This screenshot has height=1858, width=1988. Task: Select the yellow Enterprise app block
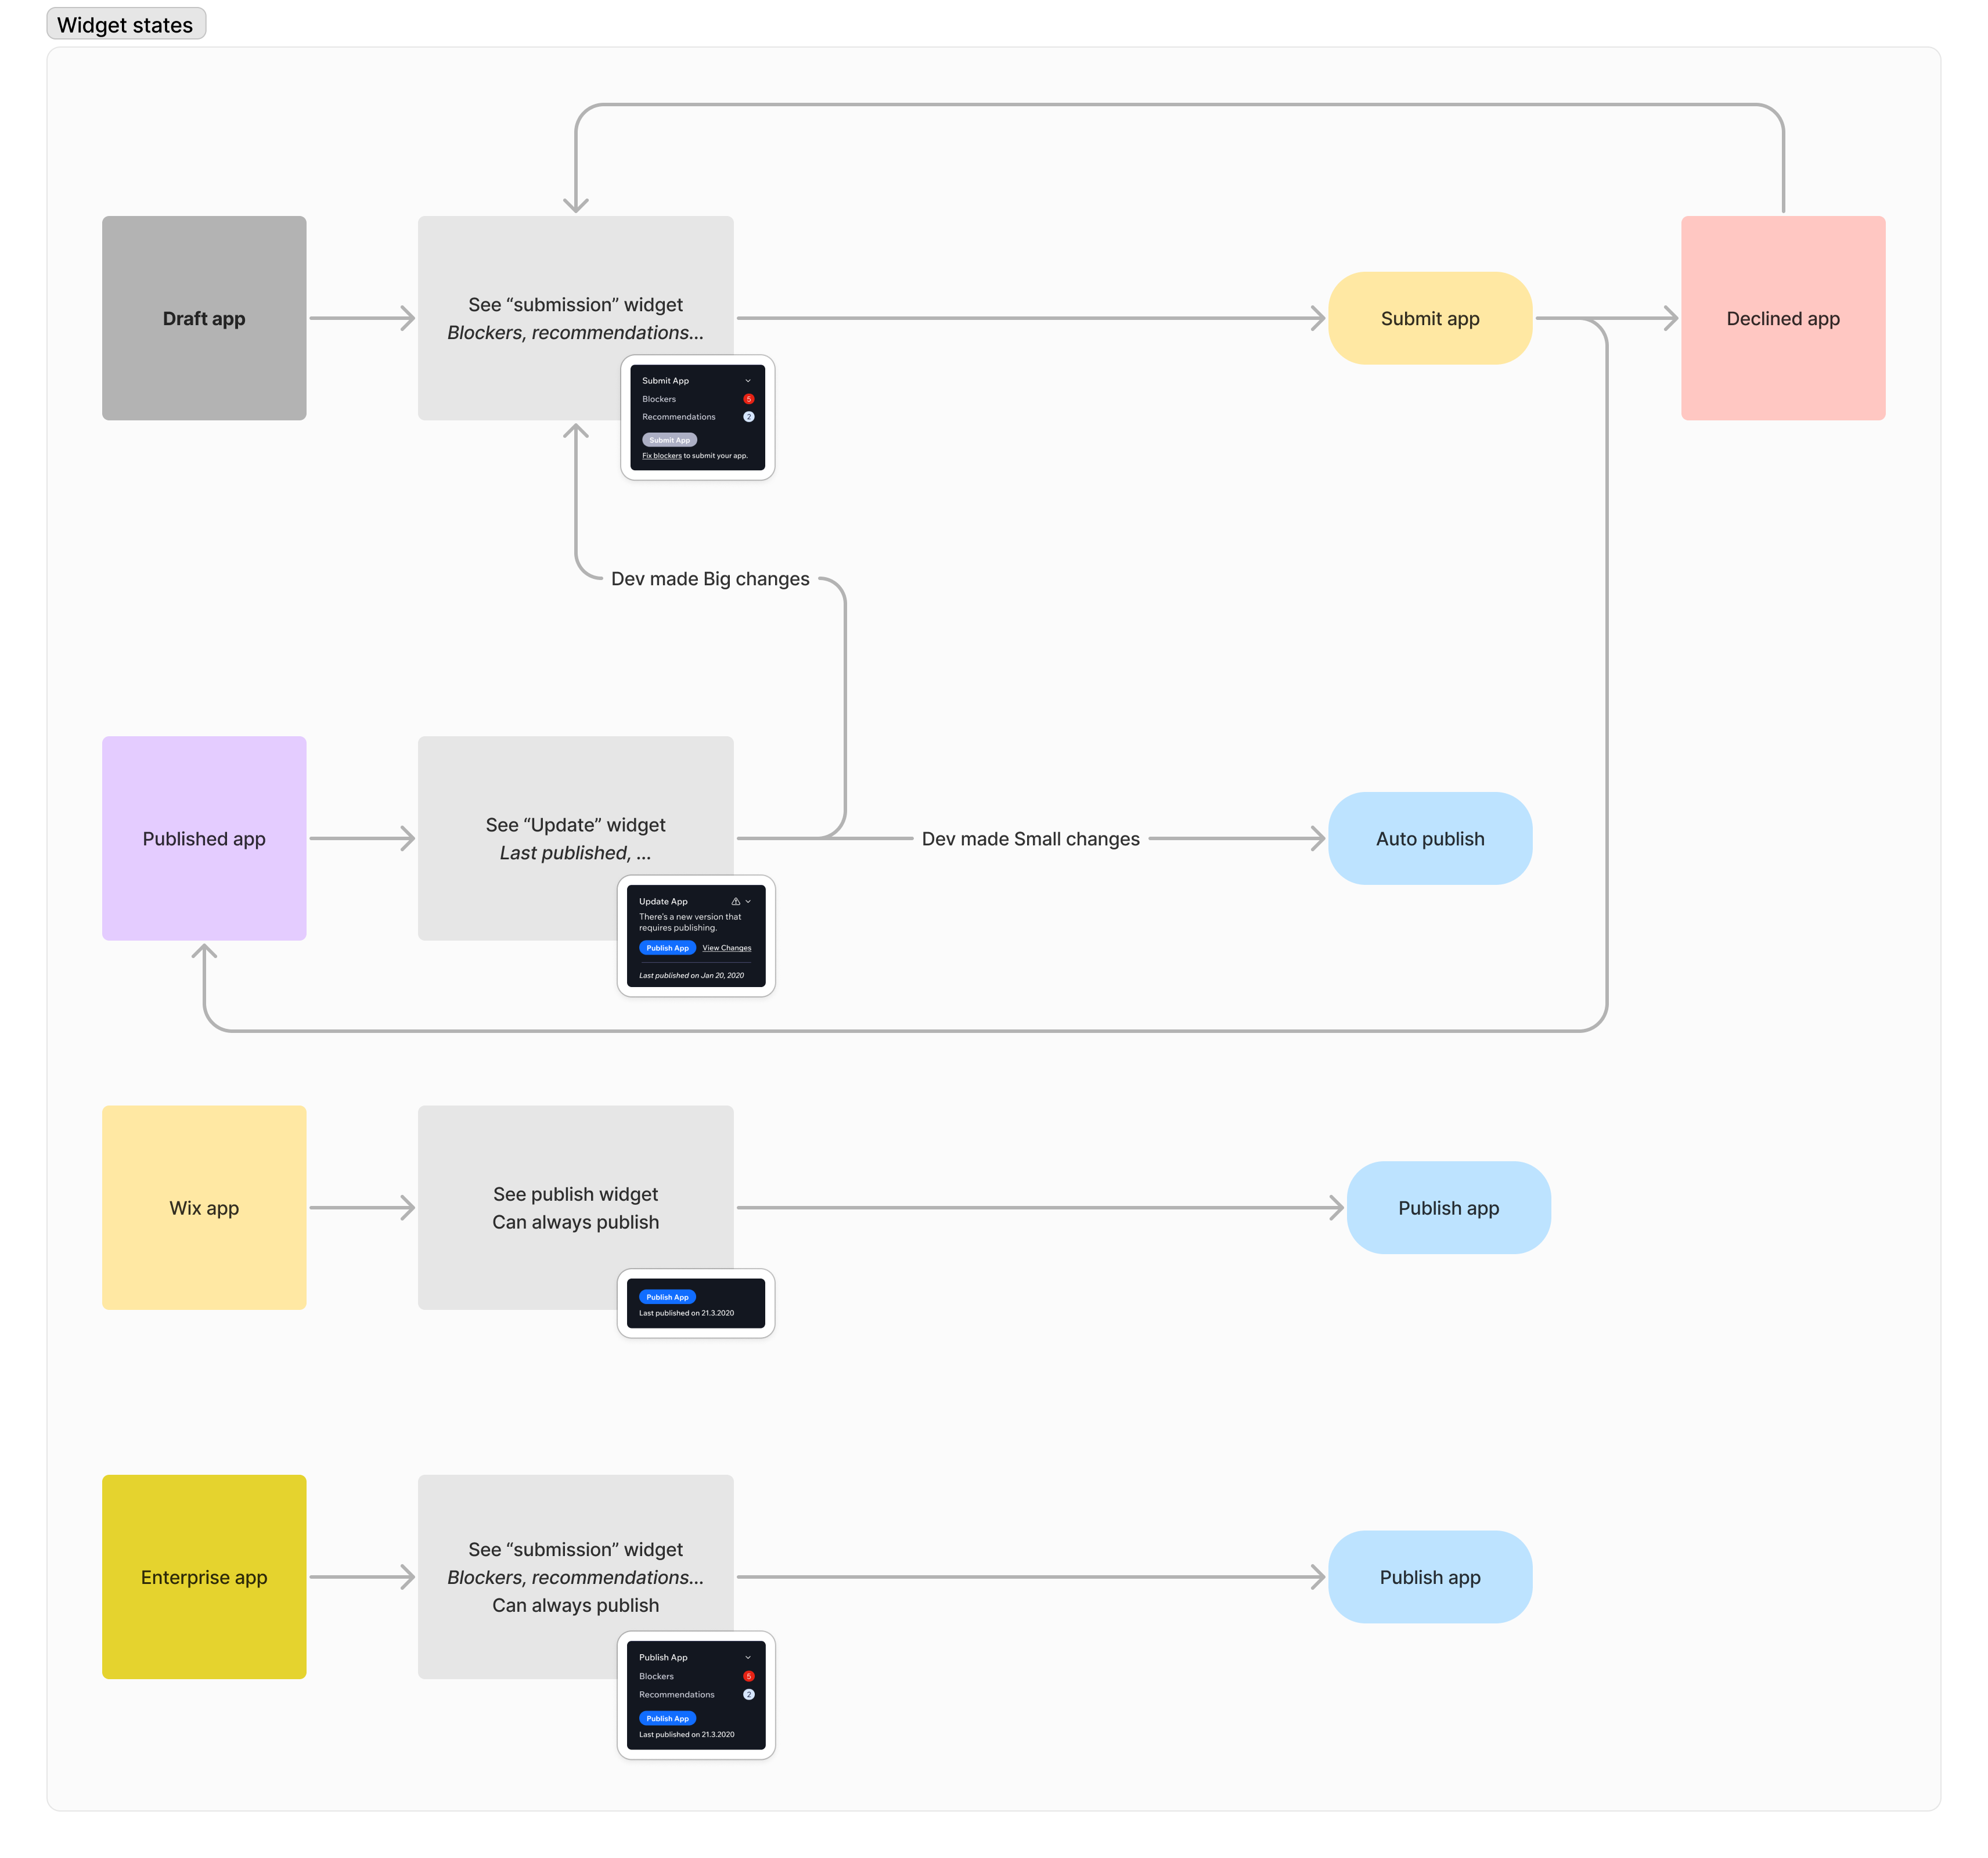pos(204,1576)
